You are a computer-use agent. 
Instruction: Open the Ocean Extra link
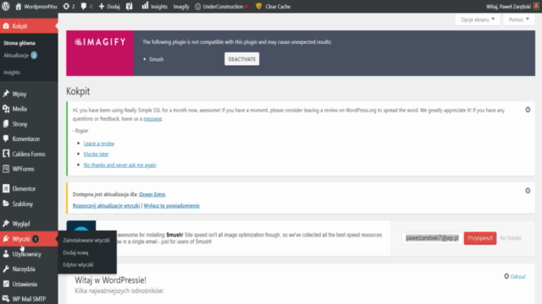point(152,194)
